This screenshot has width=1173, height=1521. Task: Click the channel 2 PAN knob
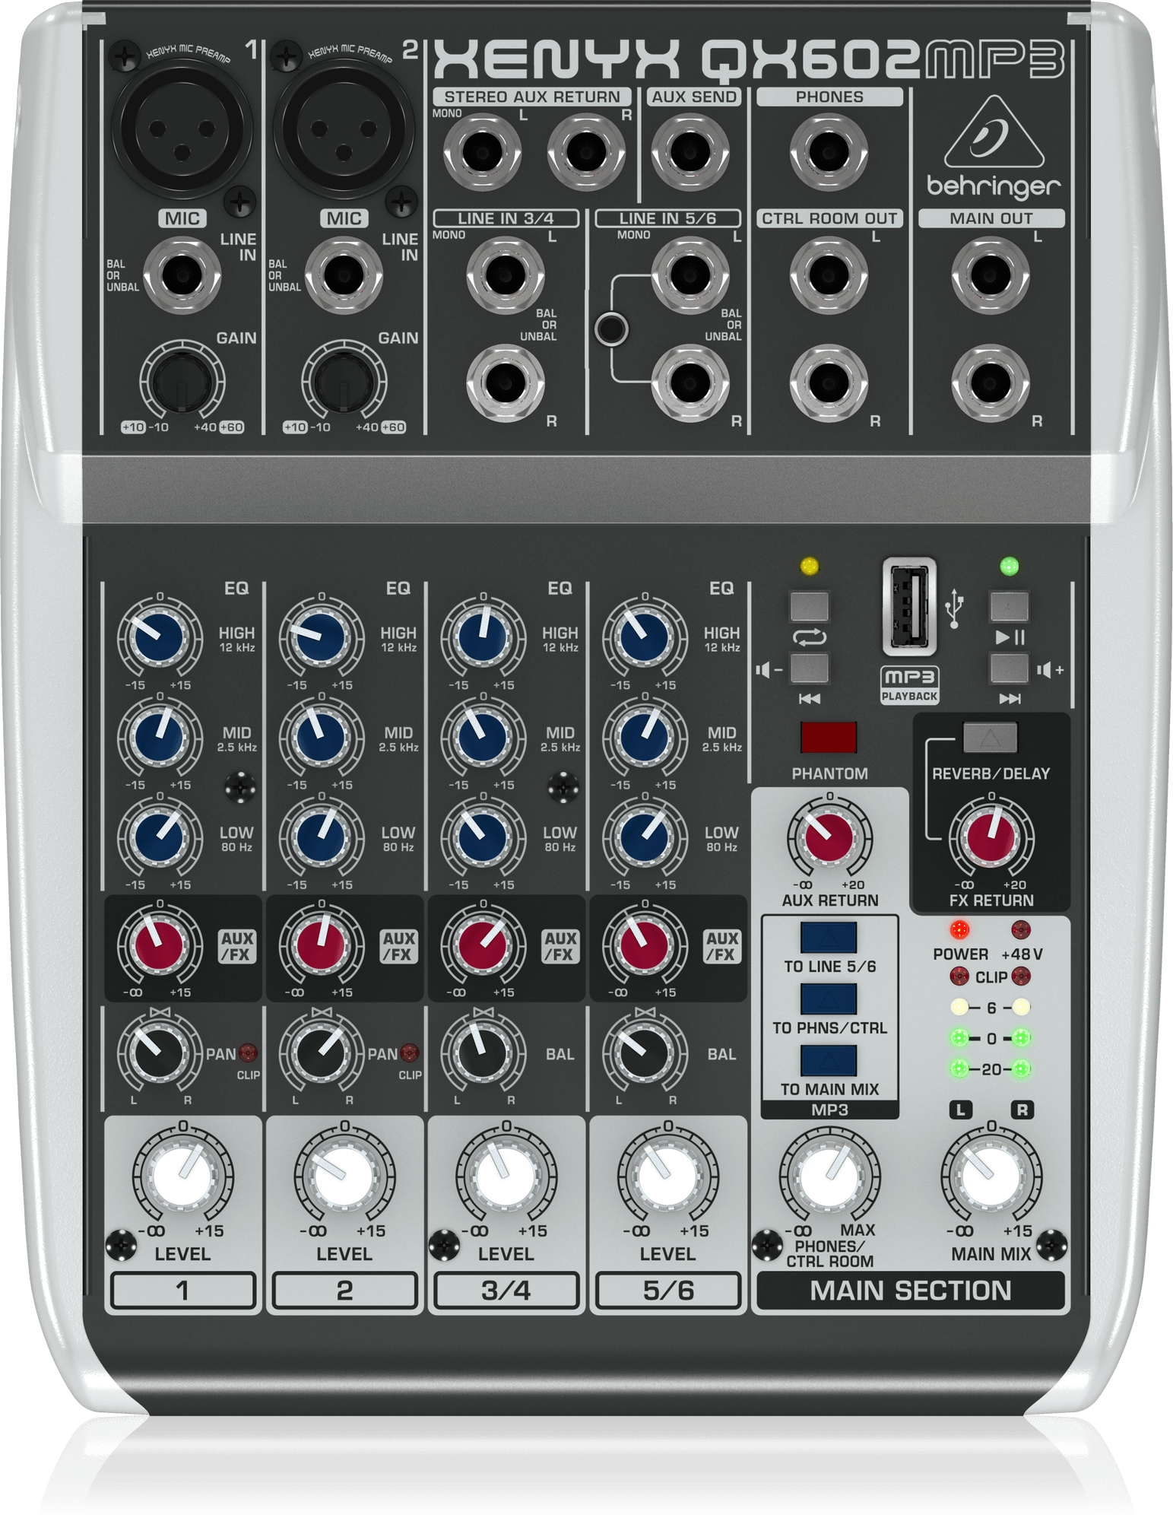pyautogui.click(x=322, y=1053)
